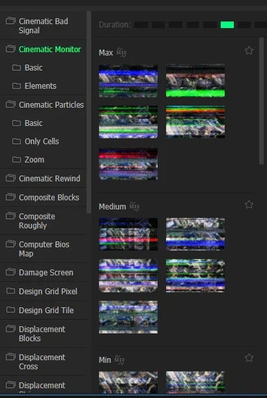Select the Composite Blocks category
The width and height of the screenshot is (267, 398).
click(43, 198)
